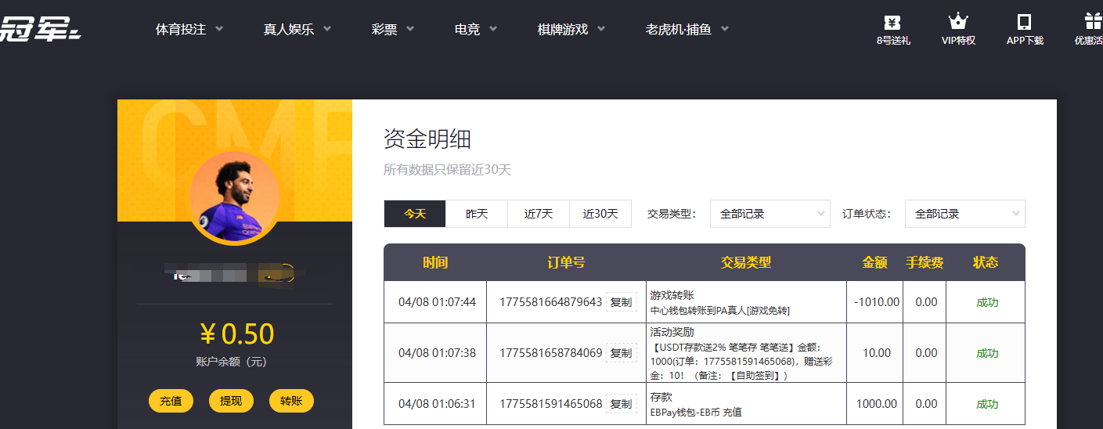Click the 8号送礼 gift coupon icon
The height and width of the screenshot is (429, 1103).
(x=892, y=22)
